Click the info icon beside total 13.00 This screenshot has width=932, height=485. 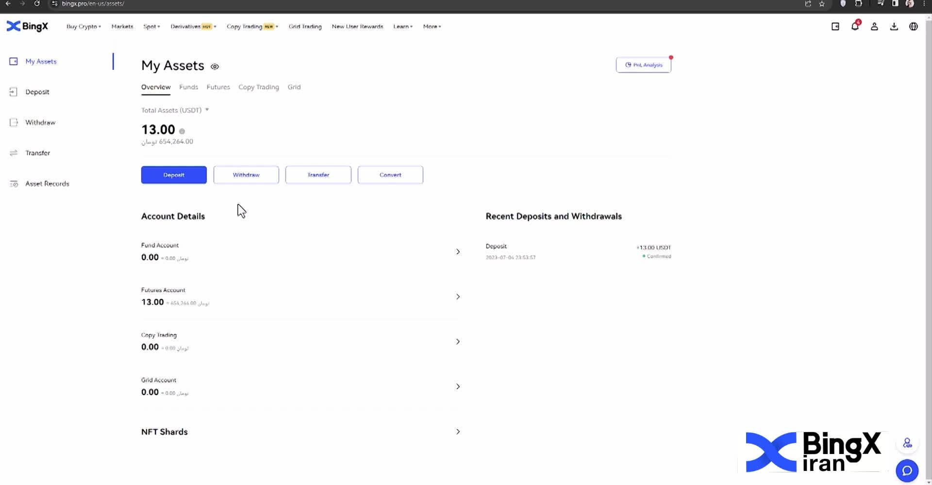tap(182, 131)
